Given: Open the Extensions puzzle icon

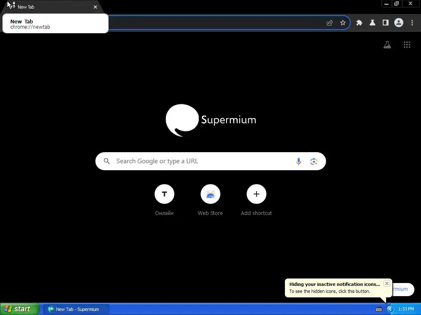Looking at the screenshot, I should click(359, 23).
